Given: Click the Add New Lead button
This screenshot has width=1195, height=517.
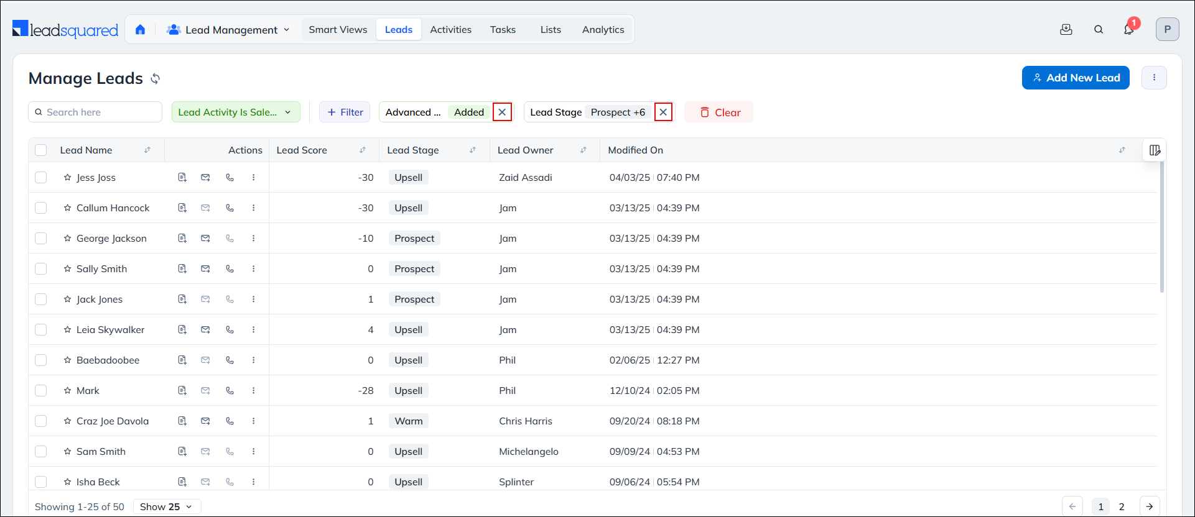Looking at the screenshot, I should click(x=1075, y=78).
